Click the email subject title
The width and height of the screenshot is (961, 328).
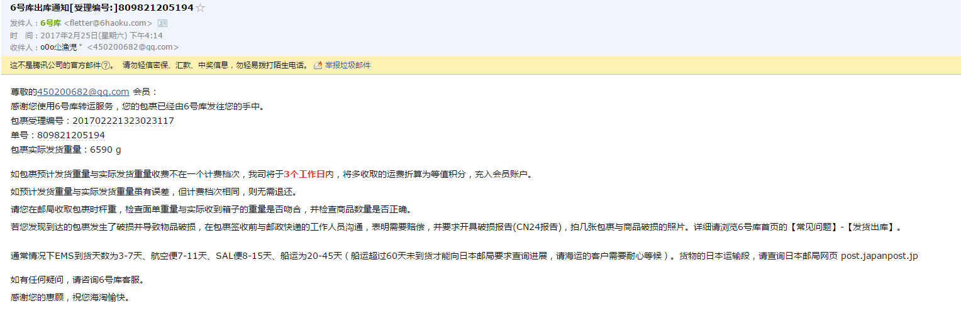click(x=102, y=8)
